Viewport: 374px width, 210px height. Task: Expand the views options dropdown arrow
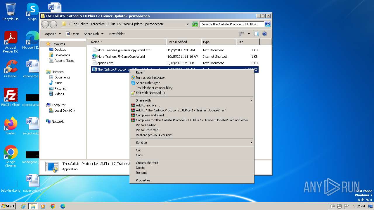click(249, 34)
